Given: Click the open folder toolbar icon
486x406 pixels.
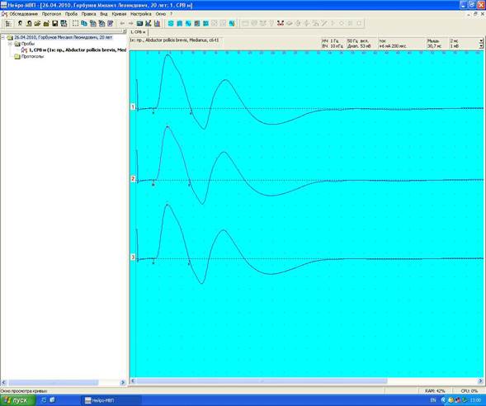Looking at the screenshot, I should (37, 24).
